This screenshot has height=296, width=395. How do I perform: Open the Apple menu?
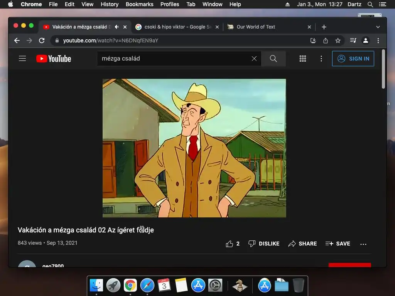pos(10,4)
